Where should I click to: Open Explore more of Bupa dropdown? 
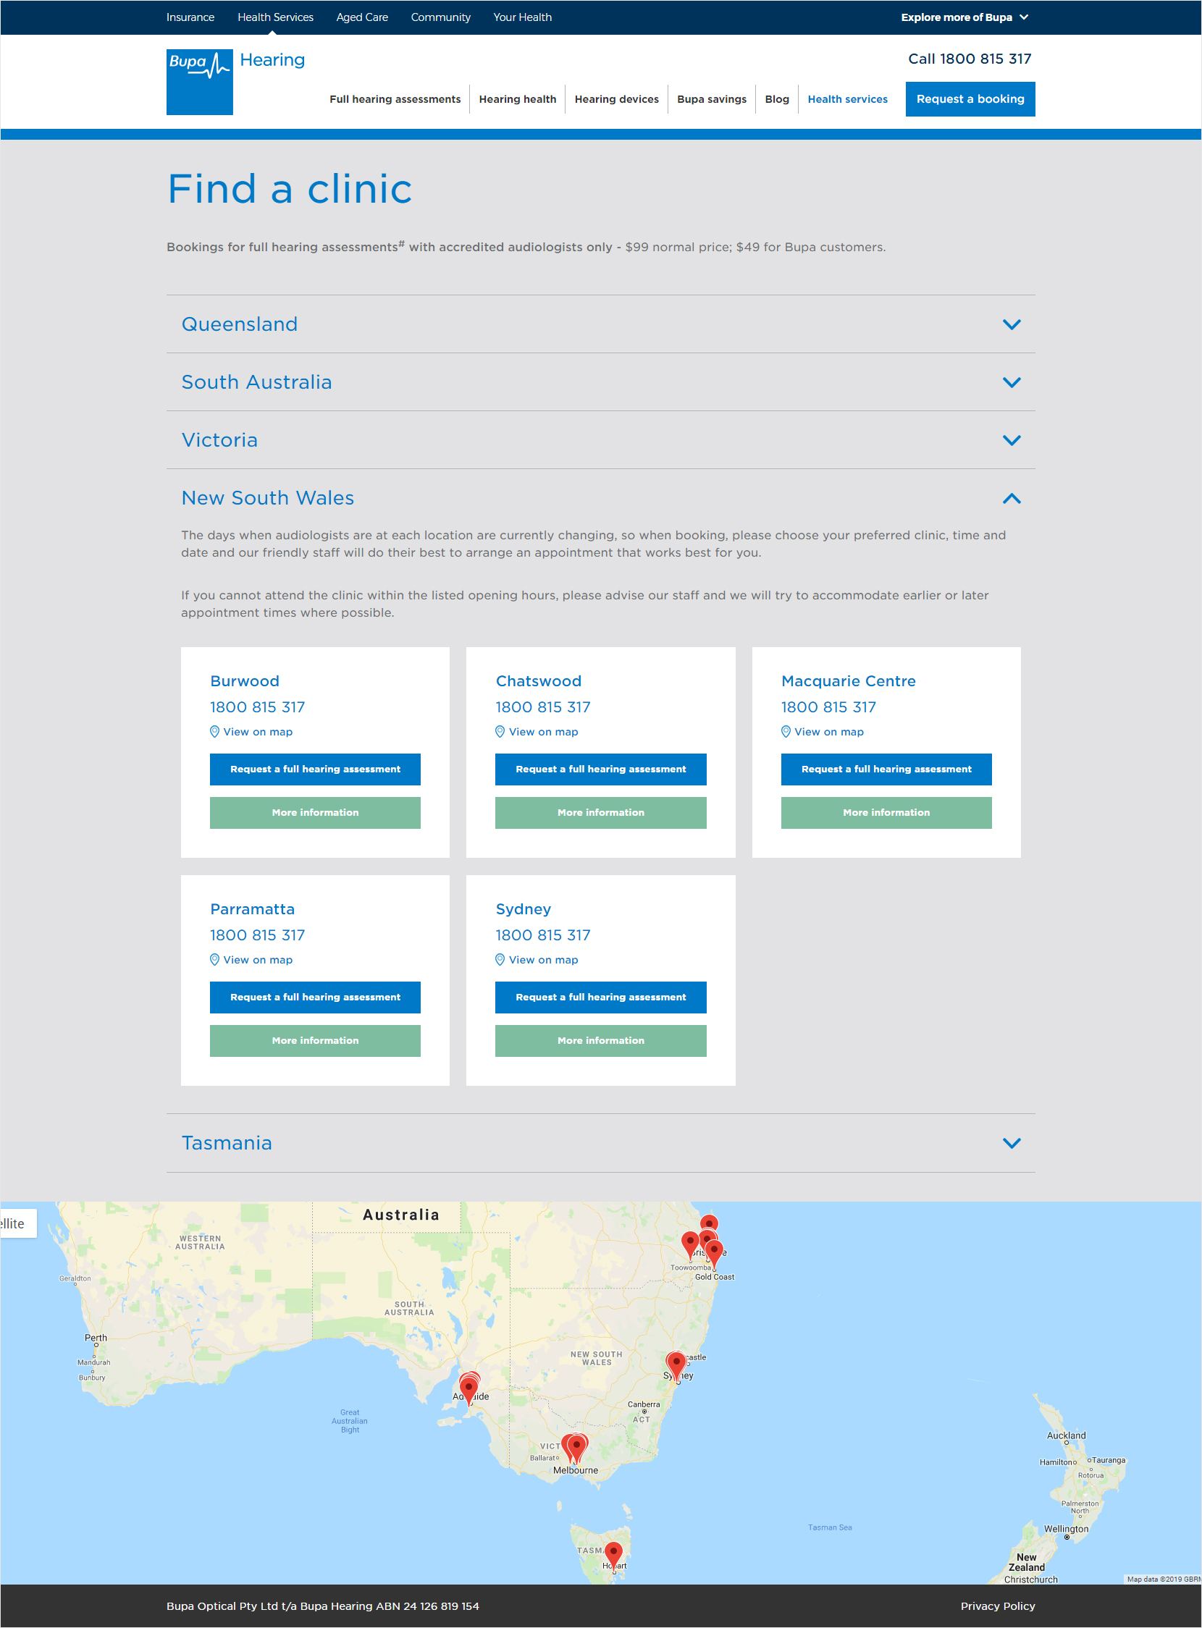[964, 17]
